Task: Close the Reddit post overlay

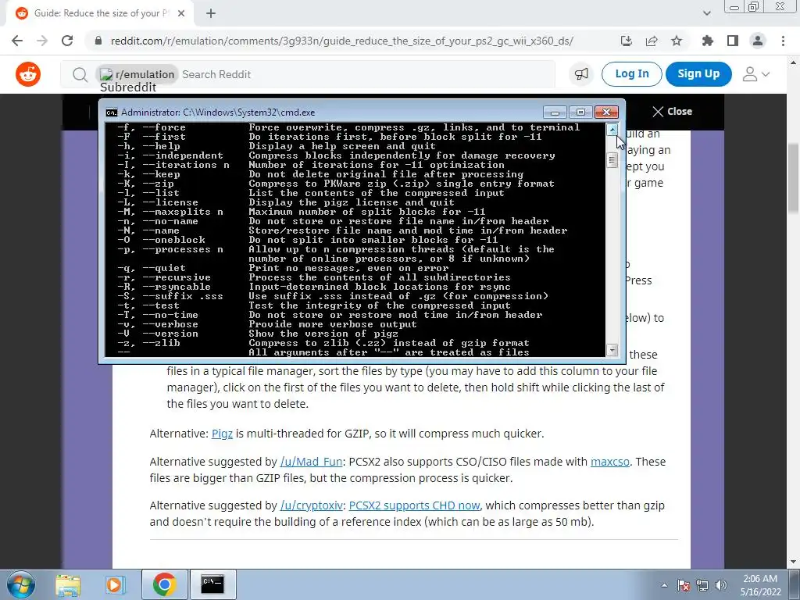Action: pos(673,111)
